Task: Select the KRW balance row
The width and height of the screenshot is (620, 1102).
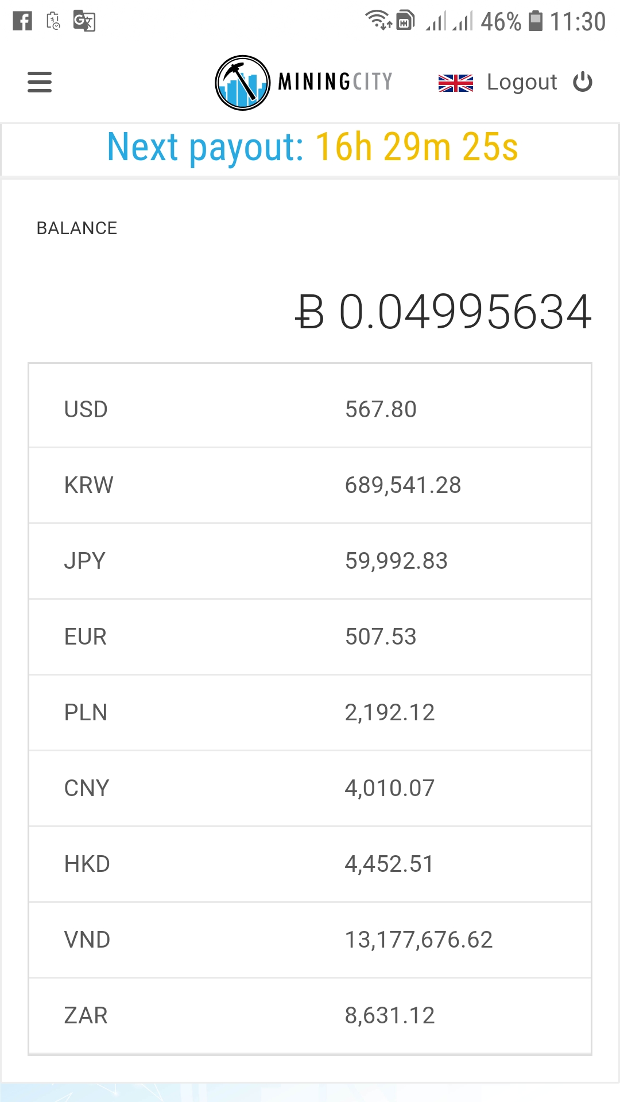Action: (x=310, y=485)
